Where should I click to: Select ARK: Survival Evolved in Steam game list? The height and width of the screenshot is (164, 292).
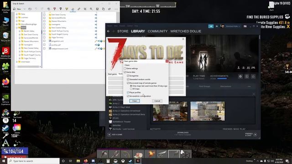(118, 100)
